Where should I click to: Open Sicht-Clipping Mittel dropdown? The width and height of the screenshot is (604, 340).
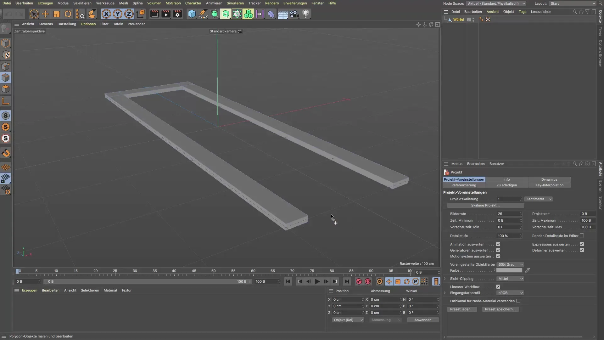click(510, 279)
